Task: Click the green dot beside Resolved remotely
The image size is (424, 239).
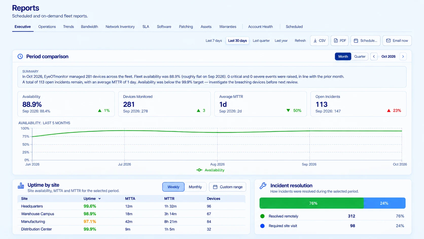Action: click(x=262, y=216)
